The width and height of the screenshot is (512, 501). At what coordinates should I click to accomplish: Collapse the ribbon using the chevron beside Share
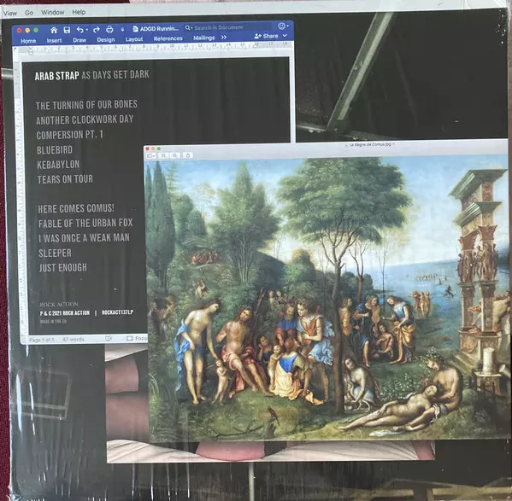285,35
